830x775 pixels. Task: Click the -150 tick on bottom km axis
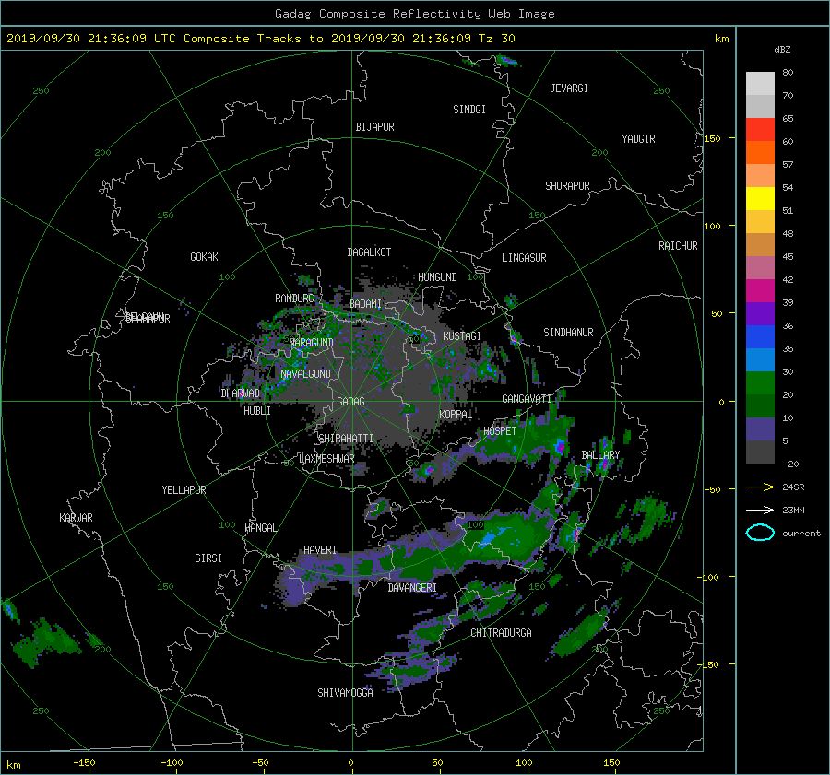(x=84, y=763)
